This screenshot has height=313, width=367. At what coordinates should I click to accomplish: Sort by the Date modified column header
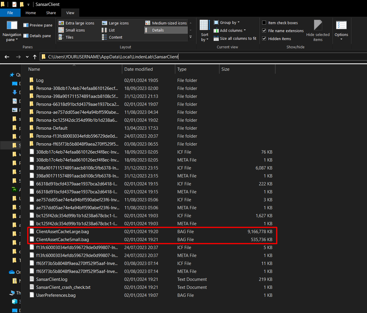click(138, 69)
